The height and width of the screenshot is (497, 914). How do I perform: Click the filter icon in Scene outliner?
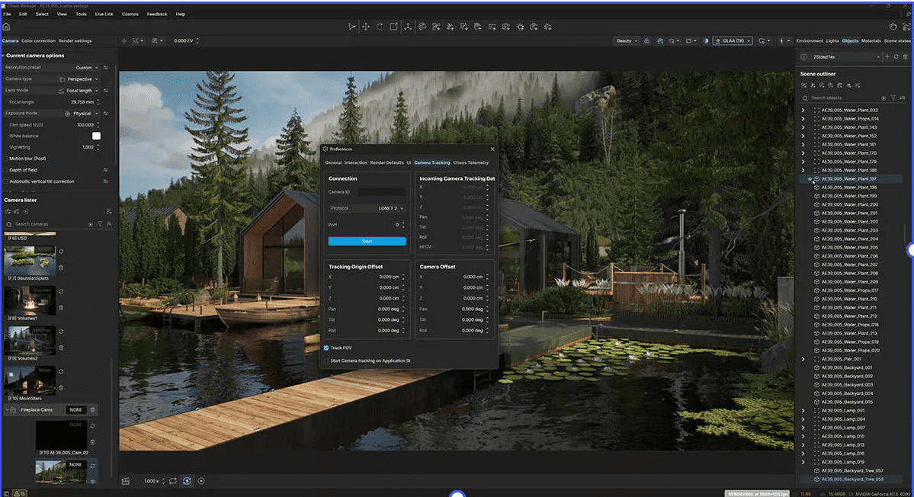[893, 98]
